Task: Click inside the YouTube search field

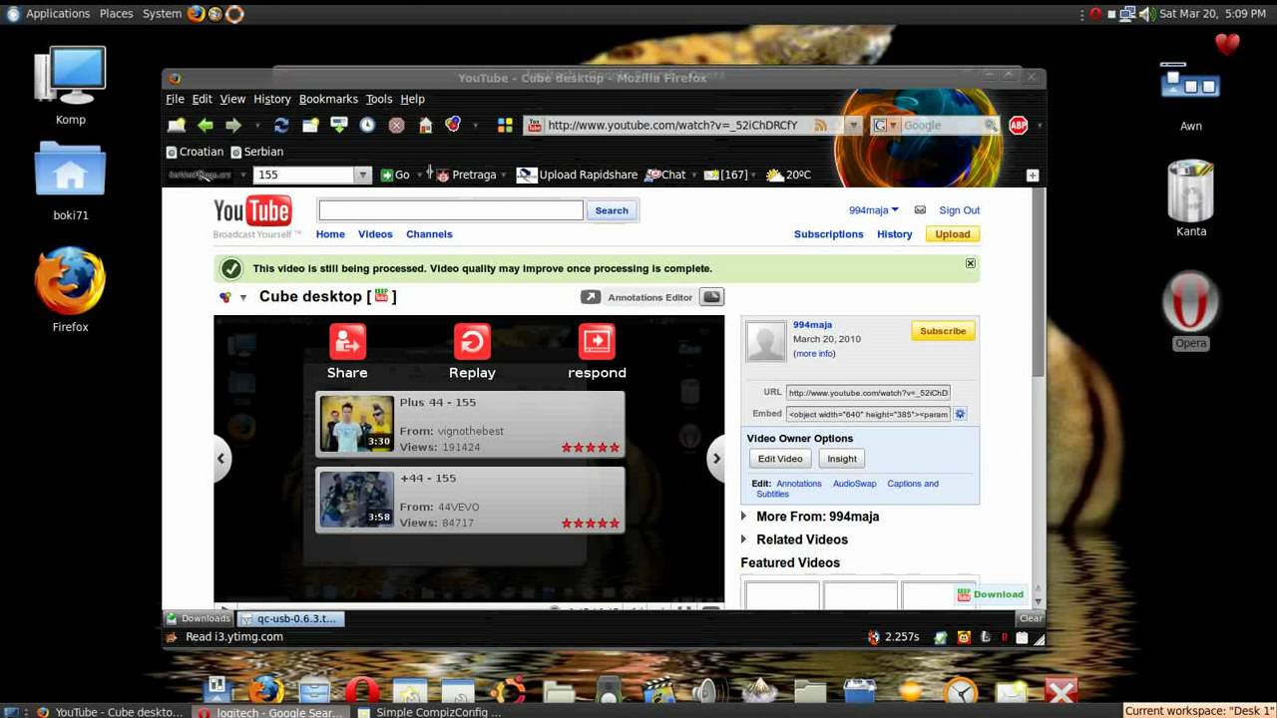Action: click(451, 210)
